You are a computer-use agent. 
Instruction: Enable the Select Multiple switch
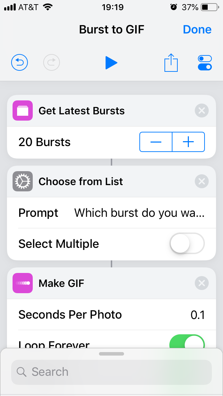coord(187,244)
